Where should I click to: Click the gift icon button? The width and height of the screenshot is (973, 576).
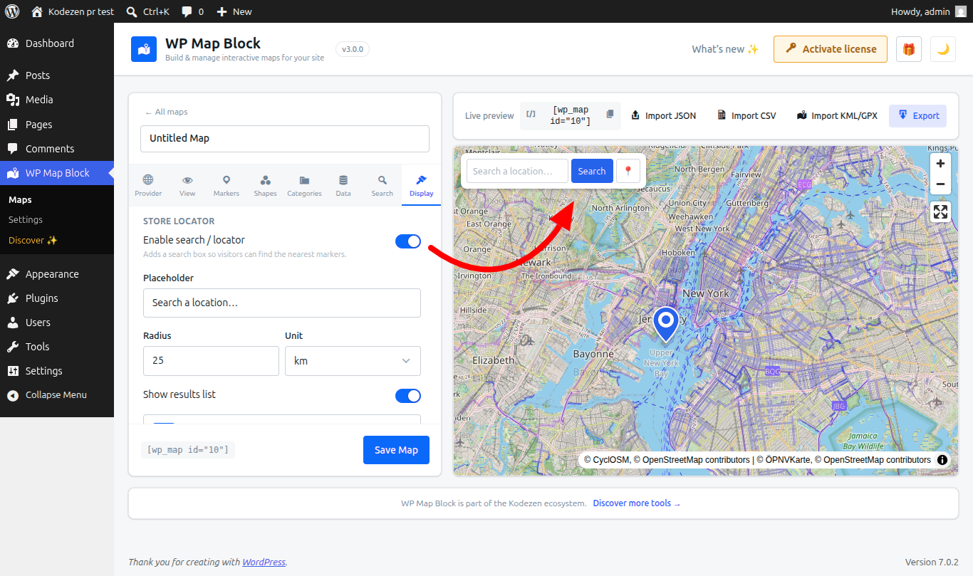click(x=908, y=49)
